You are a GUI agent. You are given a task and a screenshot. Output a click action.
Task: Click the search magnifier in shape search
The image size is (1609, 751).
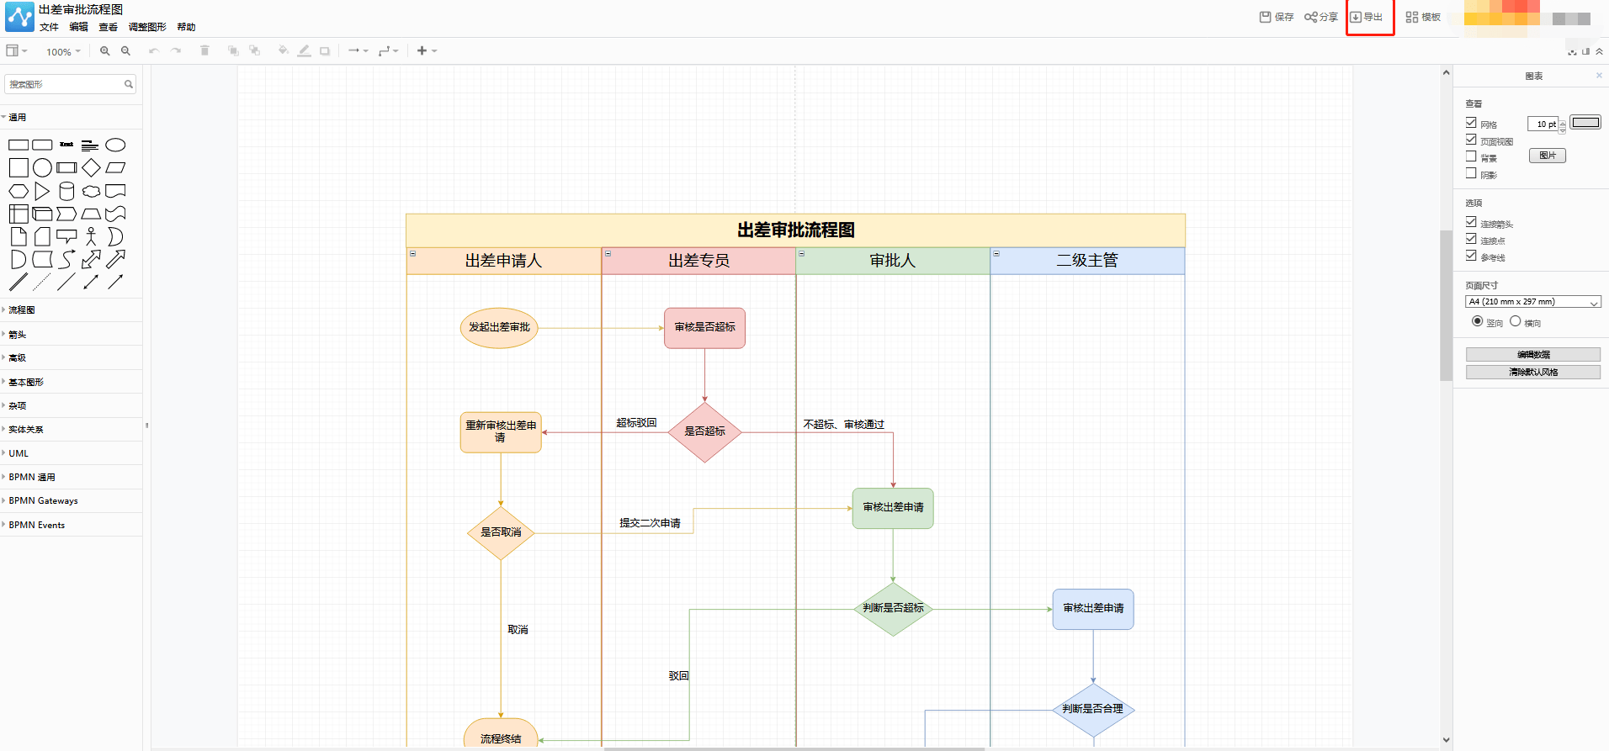click(x=129, y=84)
